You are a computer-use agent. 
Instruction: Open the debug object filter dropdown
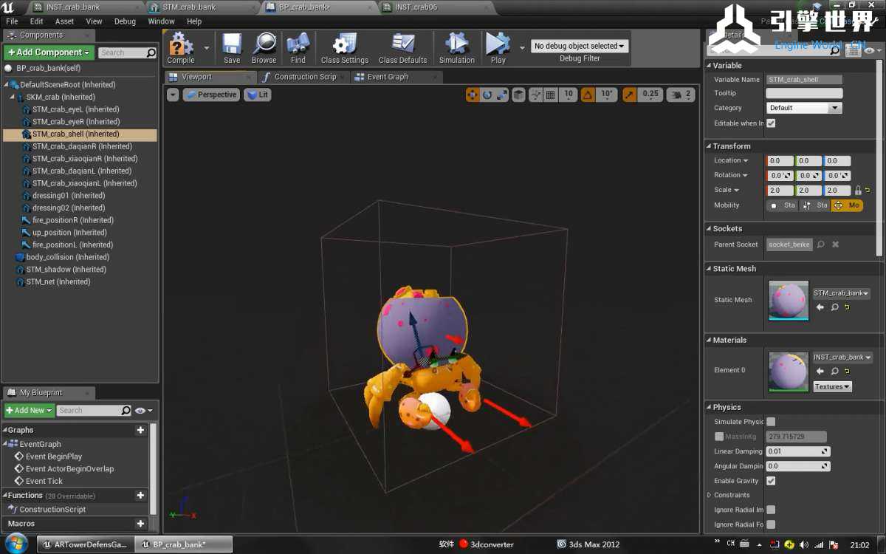point(580,46)
